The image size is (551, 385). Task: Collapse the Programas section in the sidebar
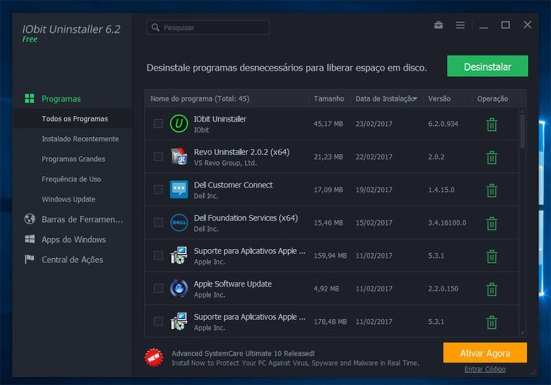pyautogui.click(x=62, y=98)
